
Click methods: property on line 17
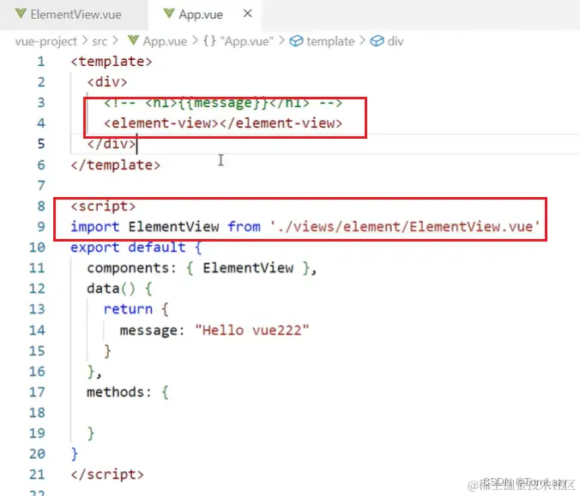coord(119,391)
